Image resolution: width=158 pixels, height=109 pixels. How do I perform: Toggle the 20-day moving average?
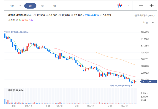(x=23, y=20)
